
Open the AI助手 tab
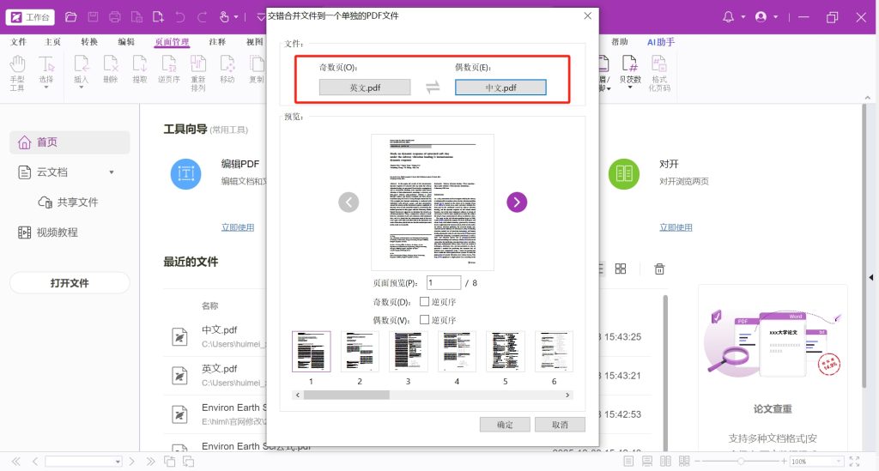tap(660, 41)
